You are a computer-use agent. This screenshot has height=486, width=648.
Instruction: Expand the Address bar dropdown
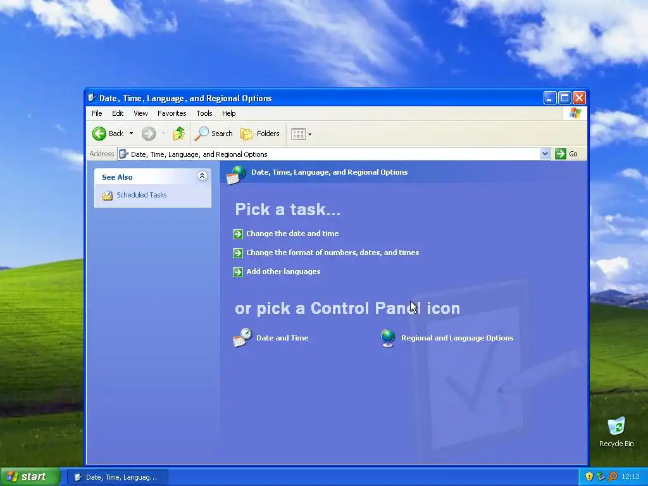tap(545, 154)
